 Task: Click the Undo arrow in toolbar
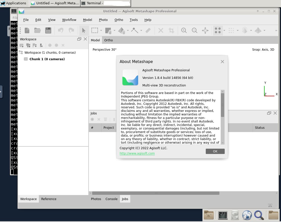pyautogui.click(x=61, y=30)
